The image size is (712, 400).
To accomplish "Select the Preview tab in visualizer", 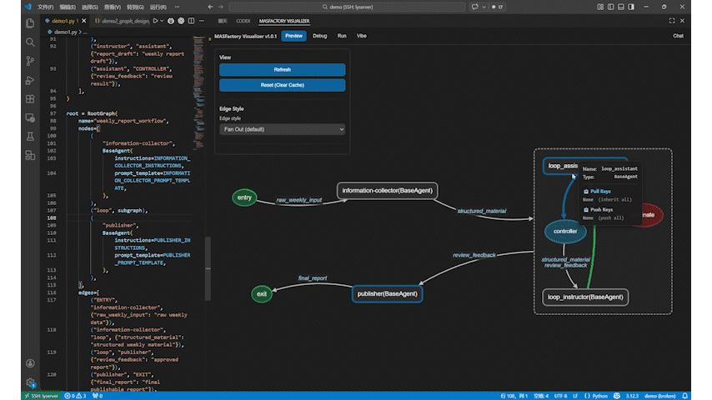I will click(293, 36).
